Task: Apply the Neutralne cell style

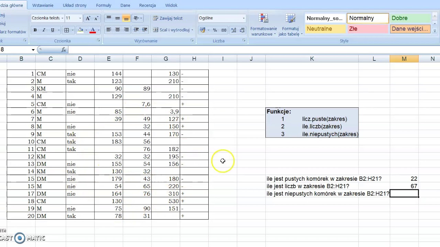Action: point(326,29)
